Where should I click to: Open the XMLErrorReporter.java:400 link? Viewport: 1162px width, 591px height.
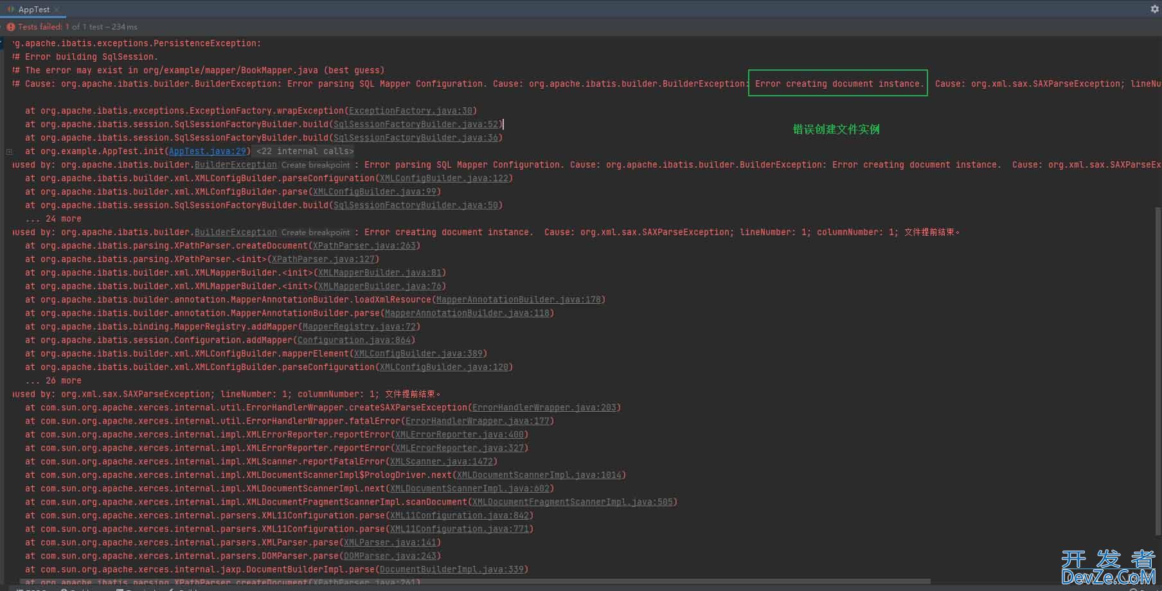[460, 435]
